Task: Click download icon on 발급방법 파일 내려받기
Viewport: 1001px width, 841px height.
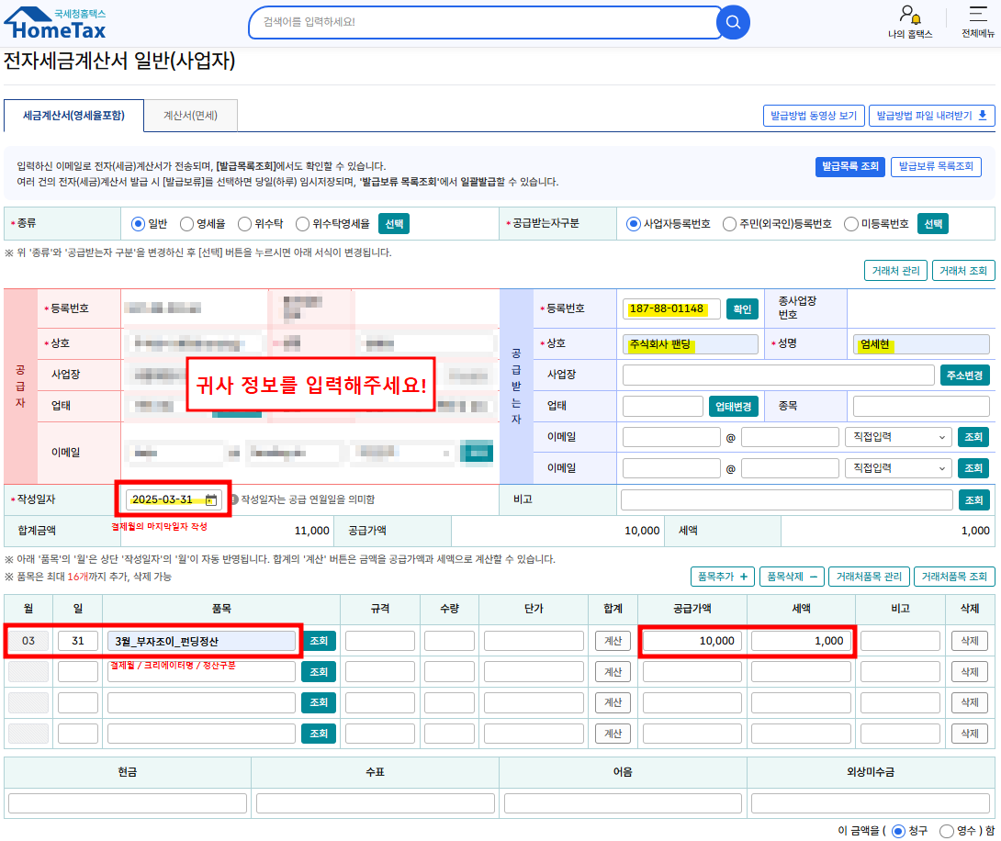Action: tap(983, 116)
